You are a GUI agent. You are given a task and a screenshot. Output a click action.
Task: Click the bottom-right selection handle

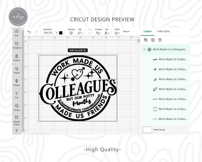[x=117, y=121]
